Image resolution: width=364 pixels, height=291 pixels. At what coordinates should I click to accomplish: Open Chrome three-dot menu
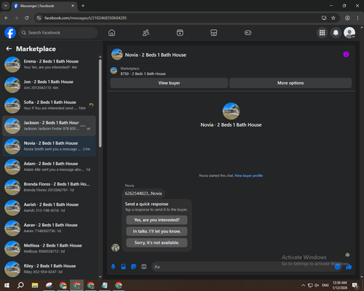pos(357,18)
